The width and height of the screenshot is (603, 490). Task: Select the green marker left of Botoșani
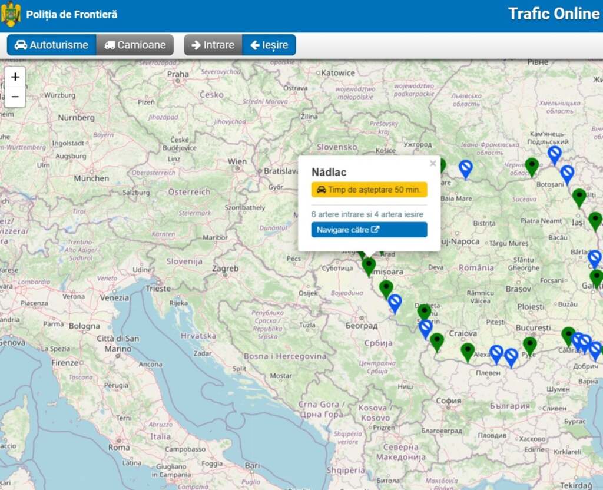(x=532, y=166)
